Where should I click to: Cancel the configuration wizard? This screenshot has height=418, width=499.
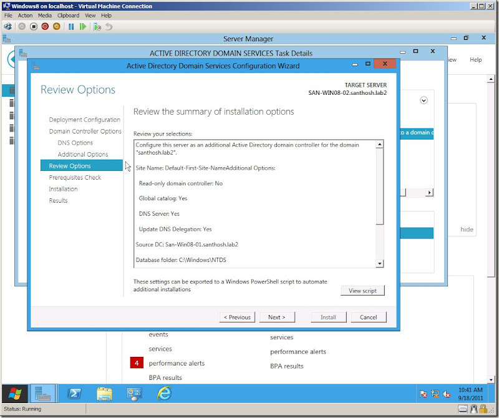(369, 317)
